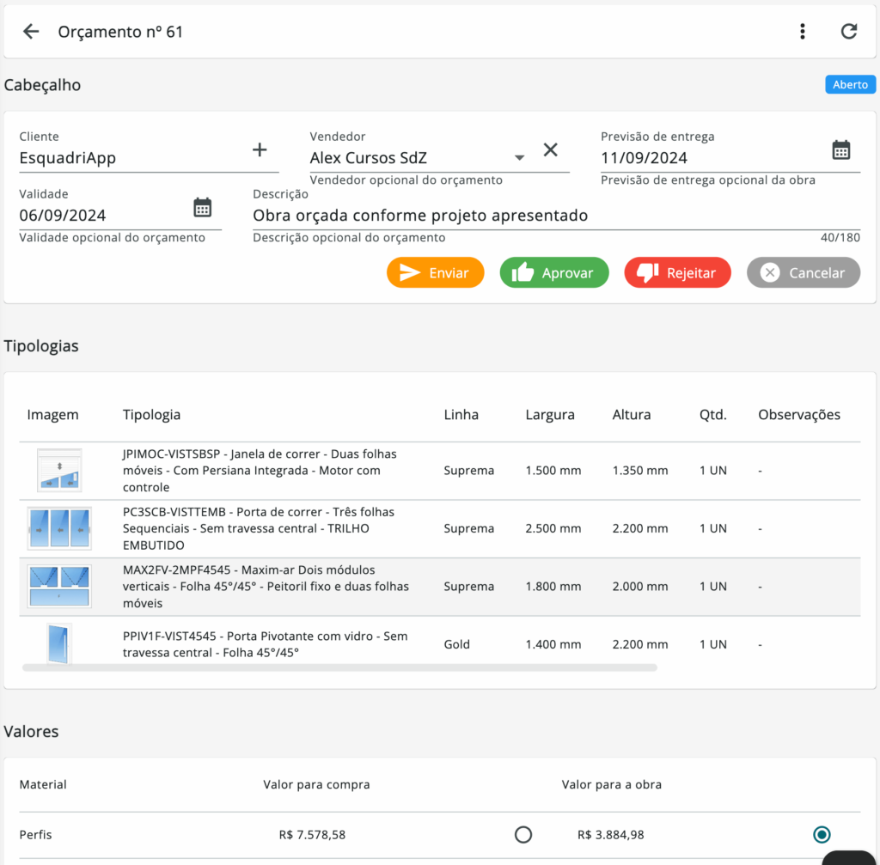Viewport: 880px width, 865px height.
Task: Select Perfis Valor para a obra radio
Action: (822, 834)
